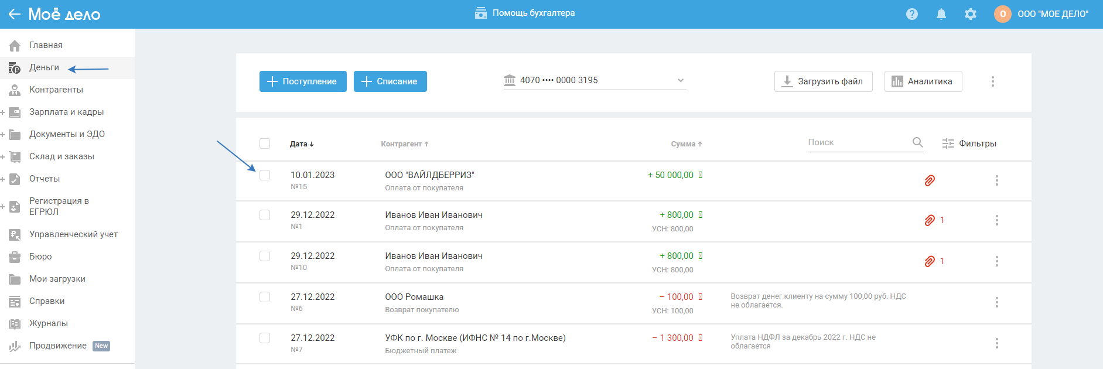The width and height of the screenshot is (1103, 369).
Task: Open Контрагенты in the sidebar
Action: click(56, 90)
